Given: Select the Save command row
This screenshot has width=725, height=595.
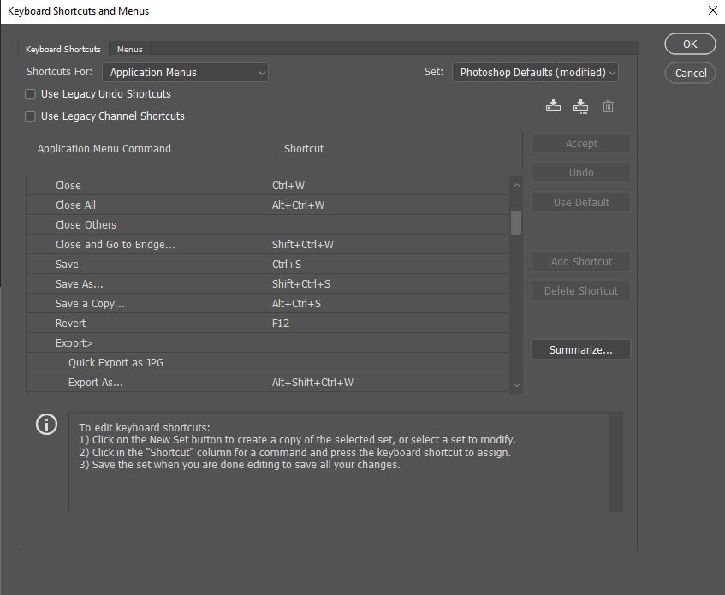Looking at the screenshot, I should 267,265.
